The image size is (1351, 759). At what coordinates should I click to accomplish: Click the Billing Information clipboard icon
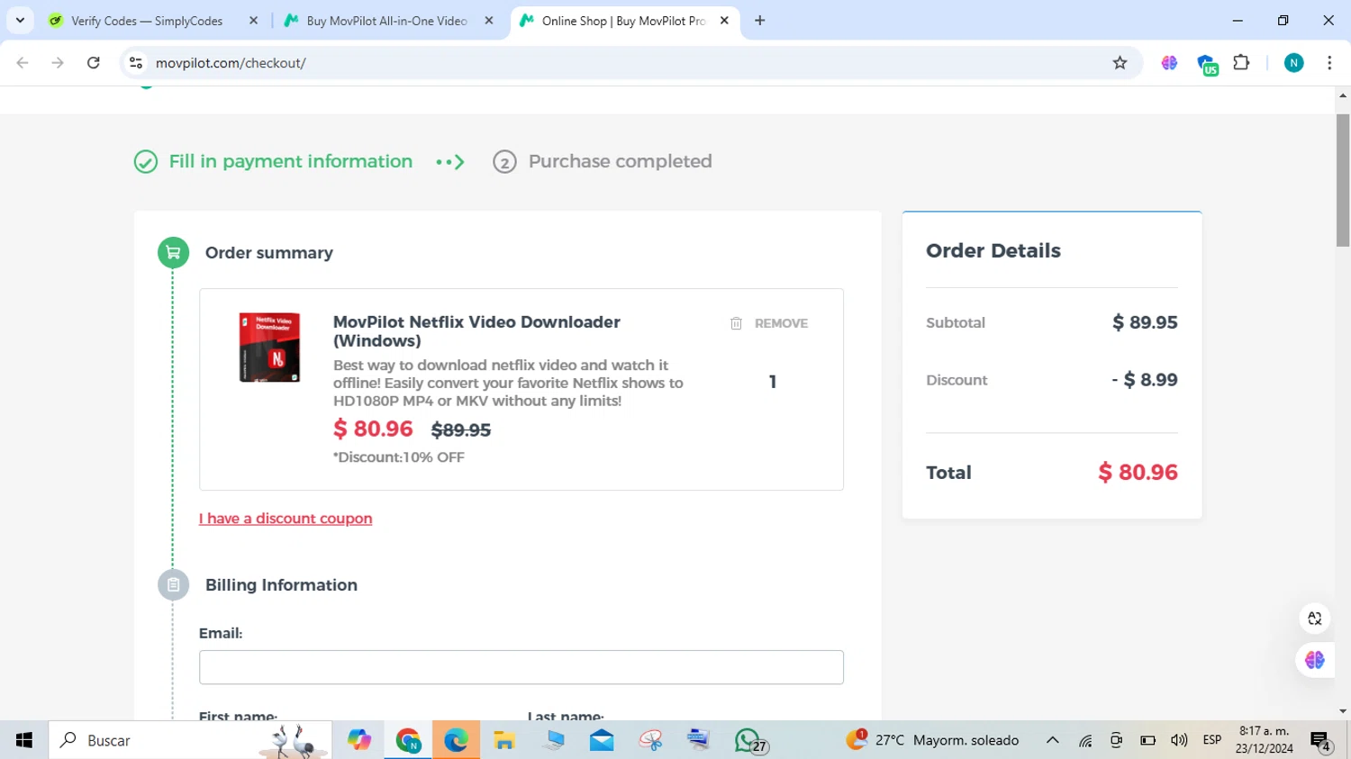point(173,585)
